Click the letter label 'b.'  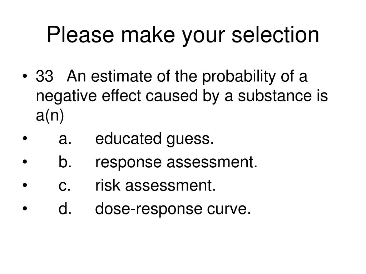coord(65,162)
